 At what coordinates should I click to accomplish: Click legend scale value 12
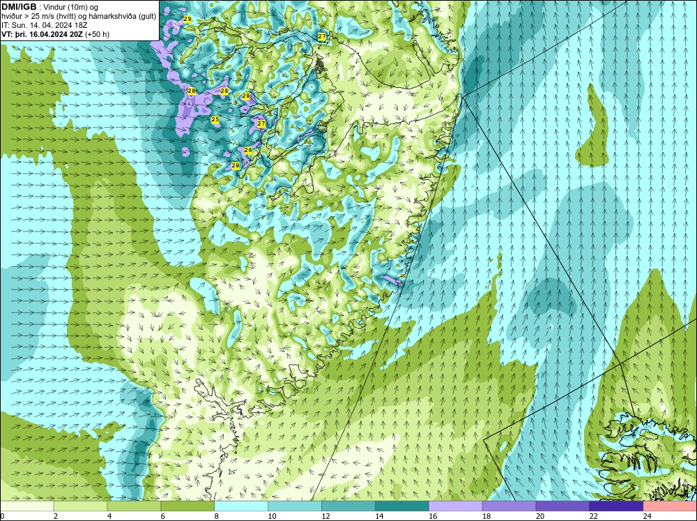[325, 516]
